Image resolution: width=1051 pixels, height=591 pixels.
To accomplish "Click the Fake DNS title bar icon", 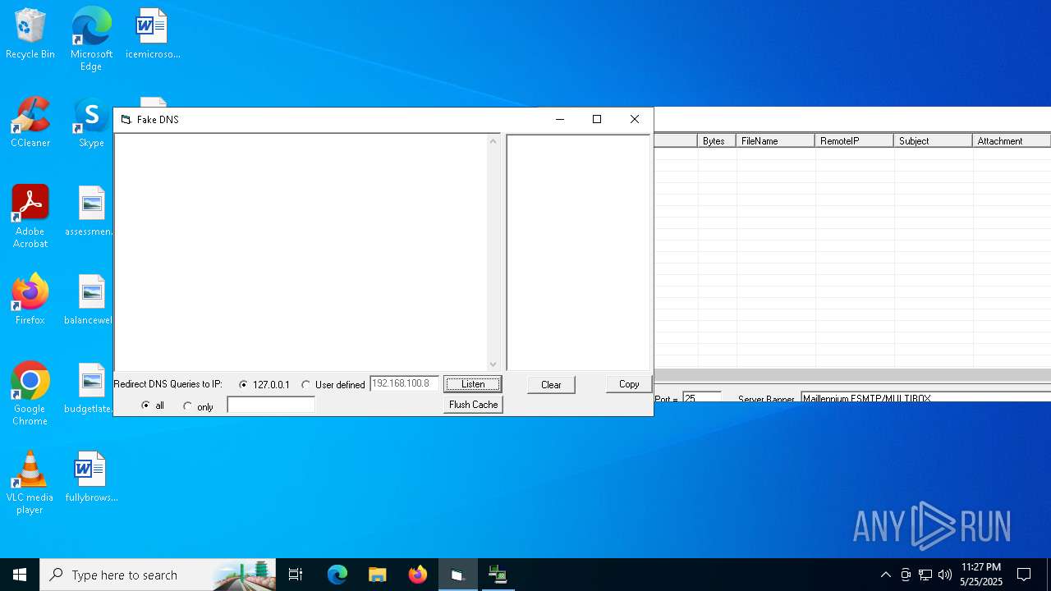I will (126, 120).
